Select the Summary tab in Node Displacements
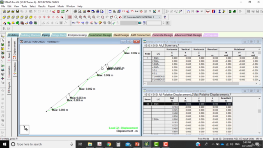This screenshot has height=148, width=263. tap(171, 46)
